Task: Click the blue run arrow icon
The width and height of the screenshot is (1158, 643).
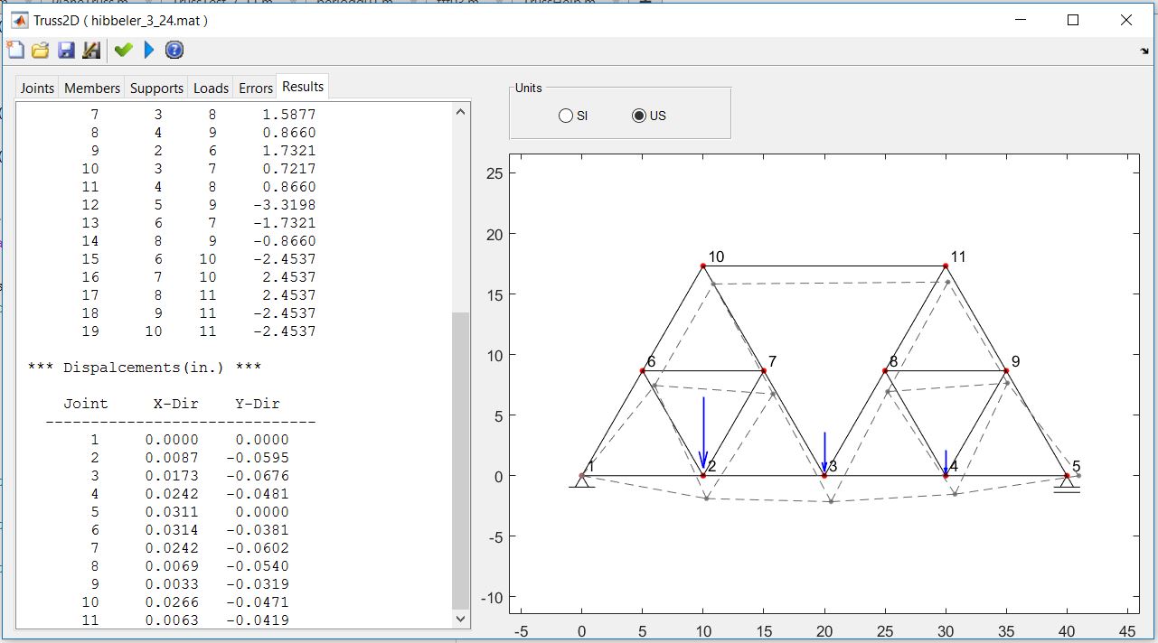Action: coord(148,50)
